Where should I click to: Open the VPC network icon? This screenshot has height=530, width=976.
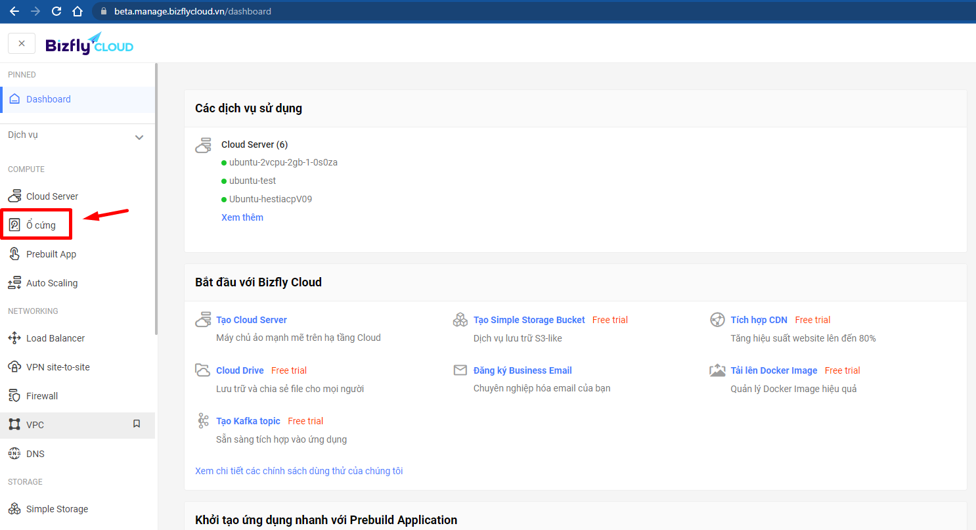(14, 425)
